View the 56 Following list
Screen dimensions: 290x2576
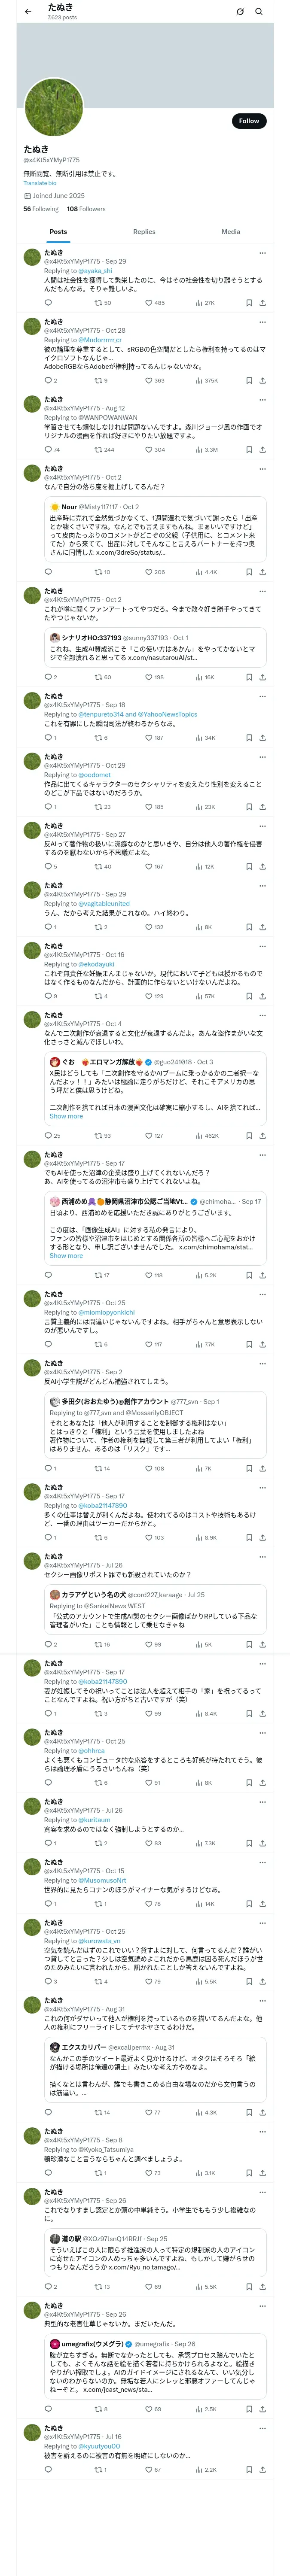[x=41, y=209]
